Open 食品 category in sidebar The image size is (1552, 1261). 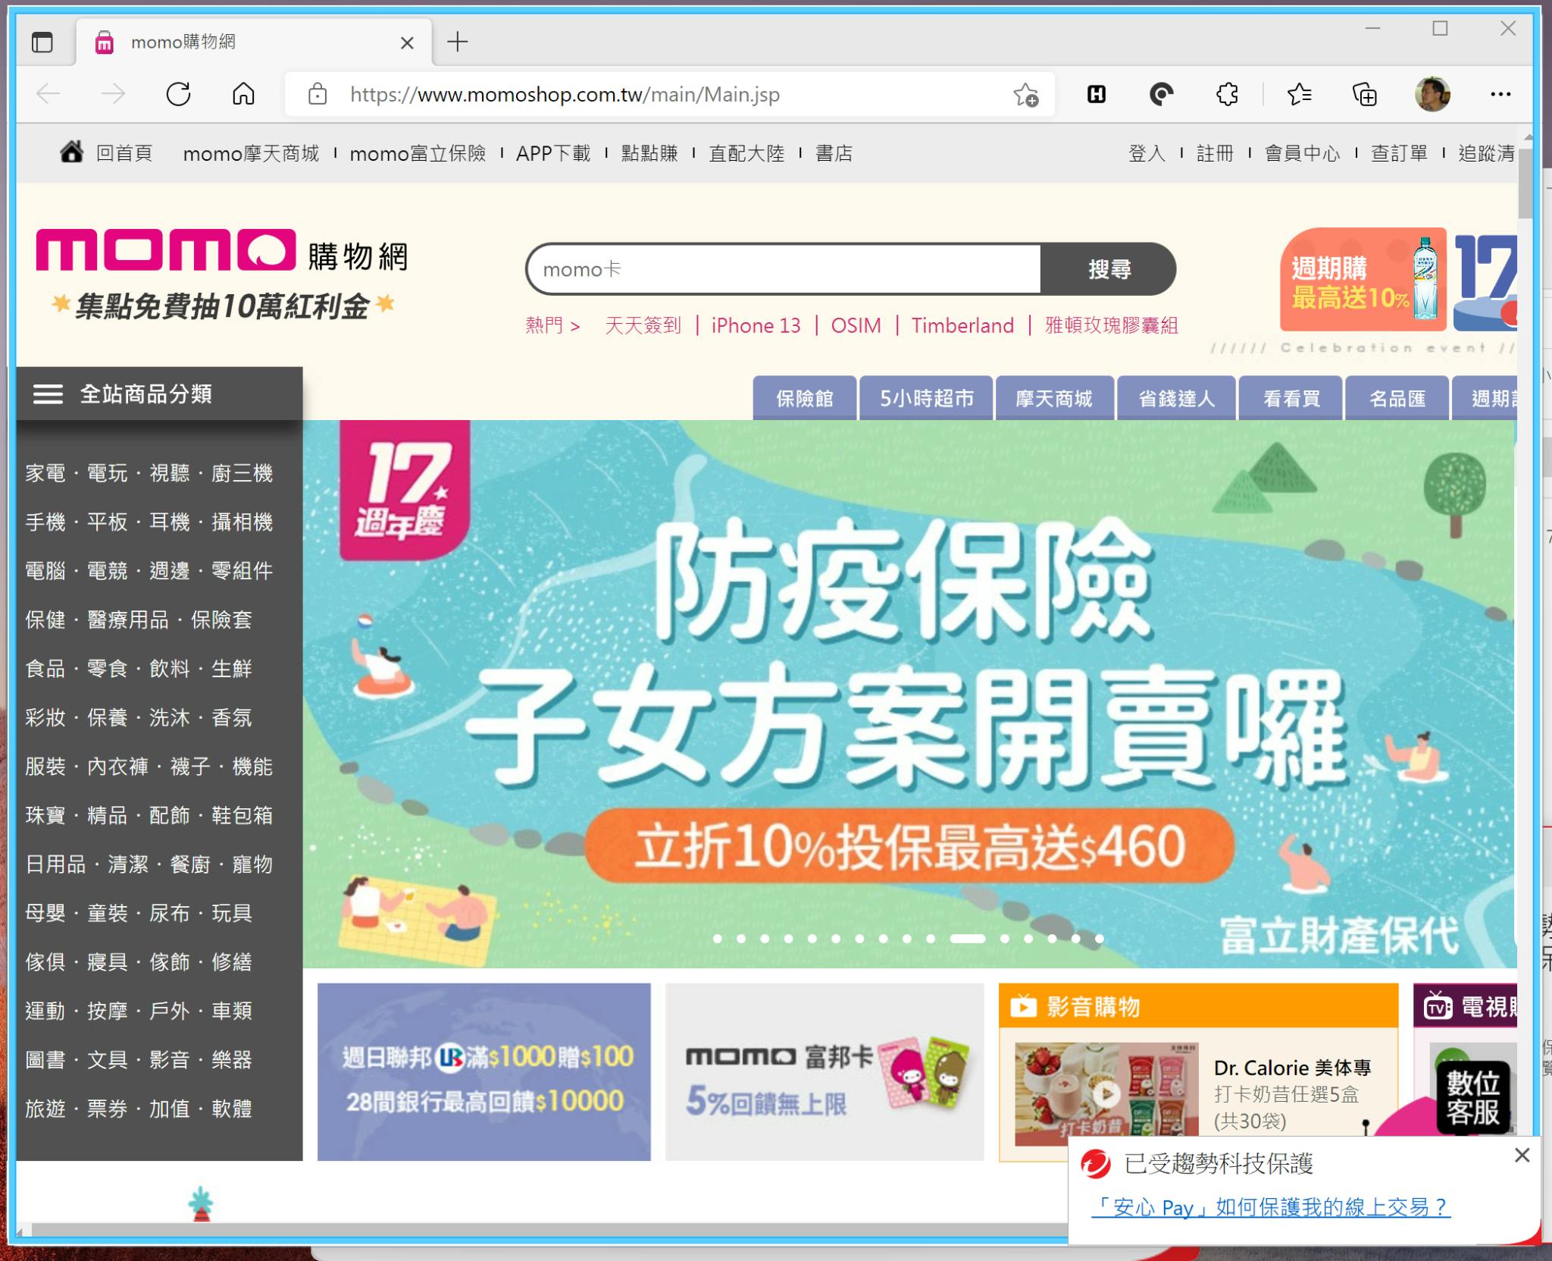(45, 668)
